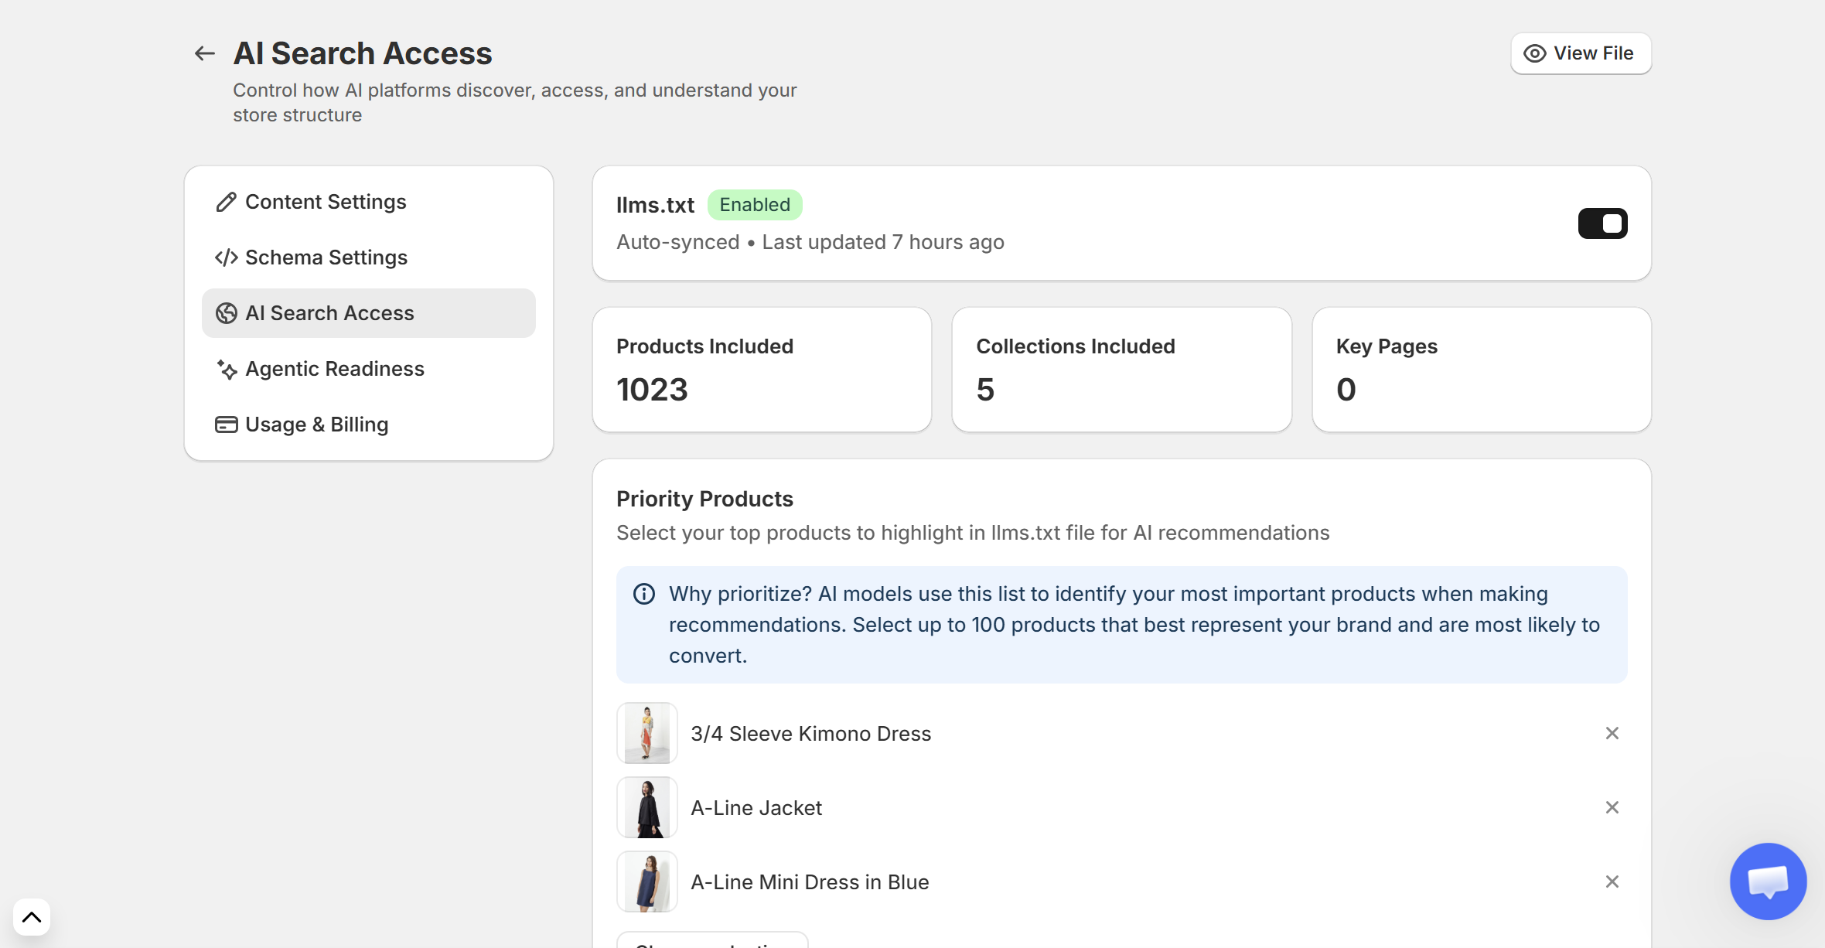
Task: Click the info icon in the Why prioritize banner
Action: tap(644, 594)
